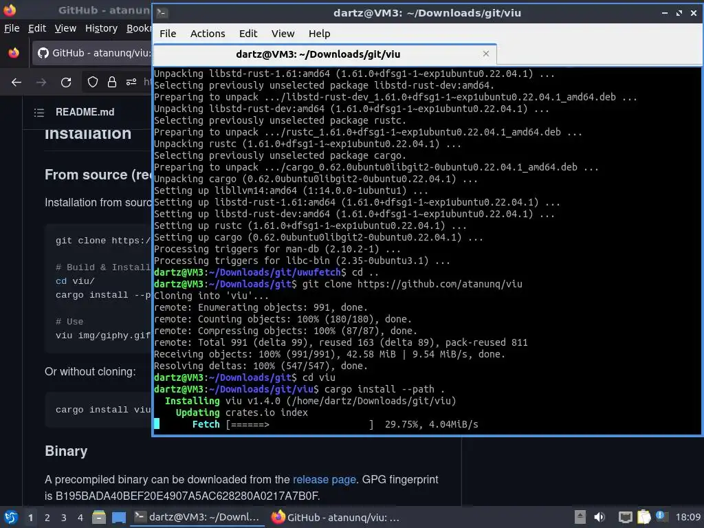The image size is (704, 528).
Task: Click the README.md heading label
Action: point(85,112)
